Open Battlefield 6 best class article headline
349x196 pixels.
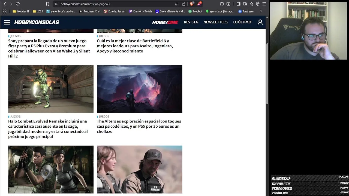pyautogui.click(x=135, y=46)
